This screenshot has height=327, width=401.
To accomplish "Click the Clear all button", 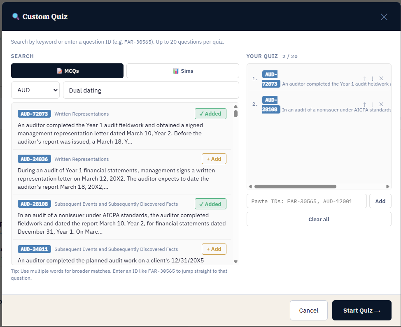I will click(319, 219).
